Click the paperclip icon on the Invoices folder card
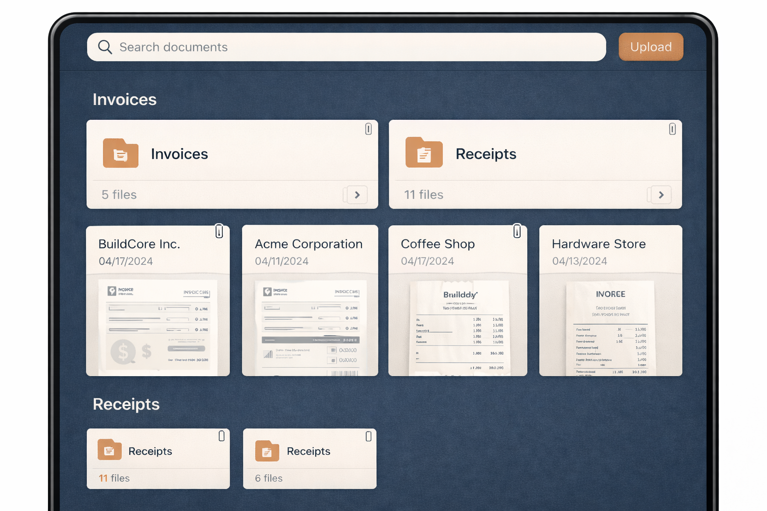This screenshot has height=511, width=767. (368, 129)
